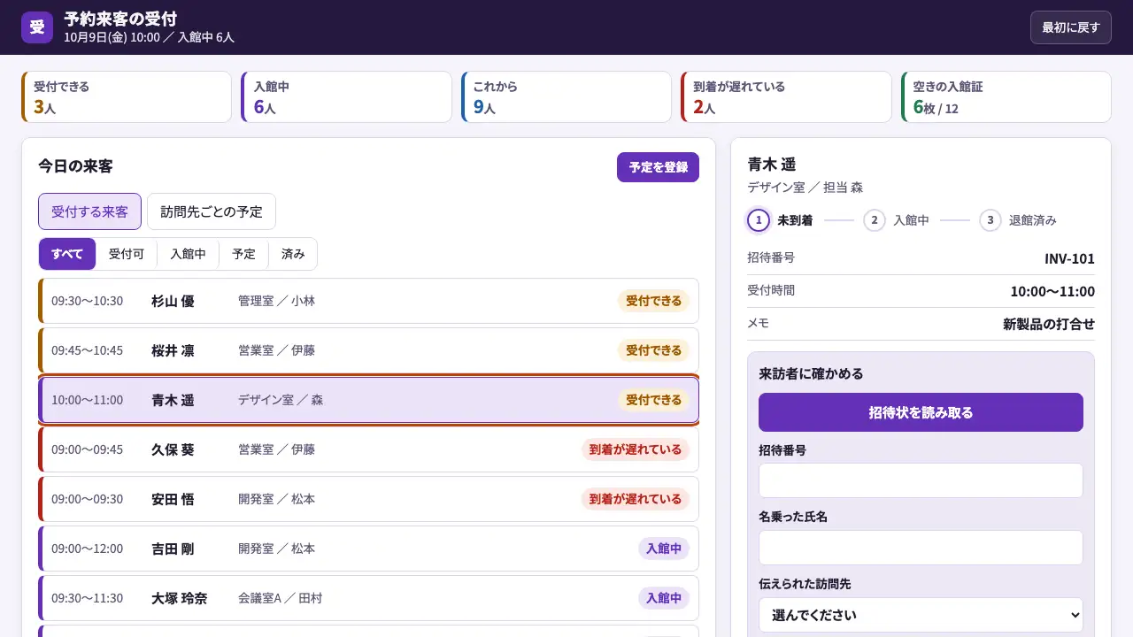Select the 青木 遥 visitor row

tap(368, 400)
